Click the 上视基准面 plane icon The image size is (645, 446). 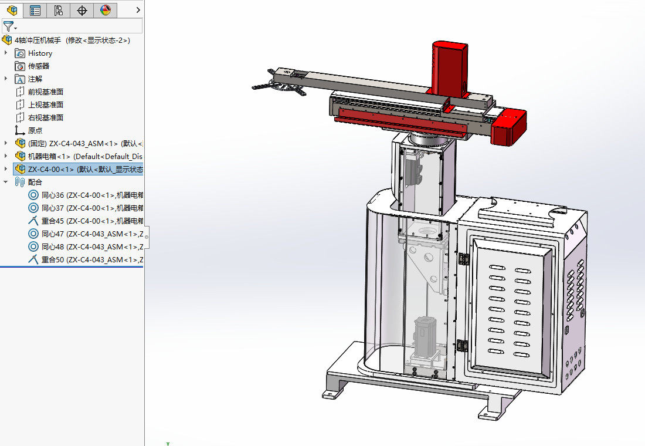click(20, 104)
